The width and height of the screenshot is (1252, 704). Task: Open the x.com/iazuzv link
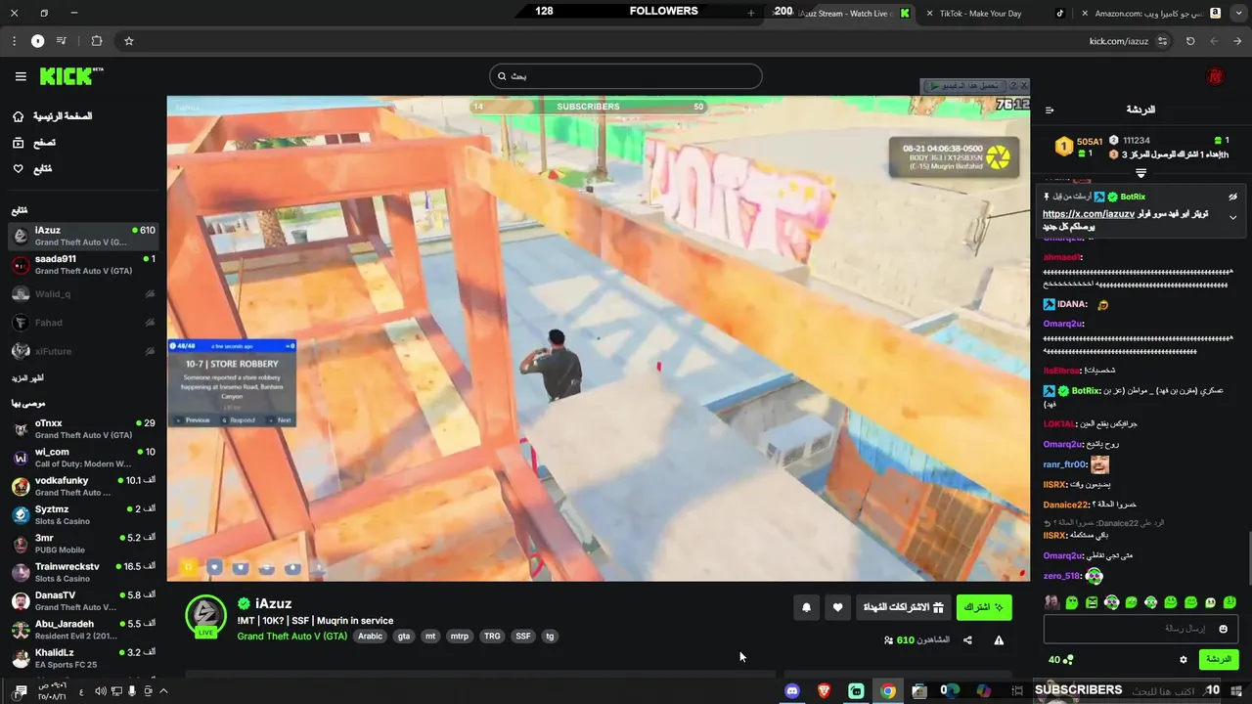pos(1089,214)
